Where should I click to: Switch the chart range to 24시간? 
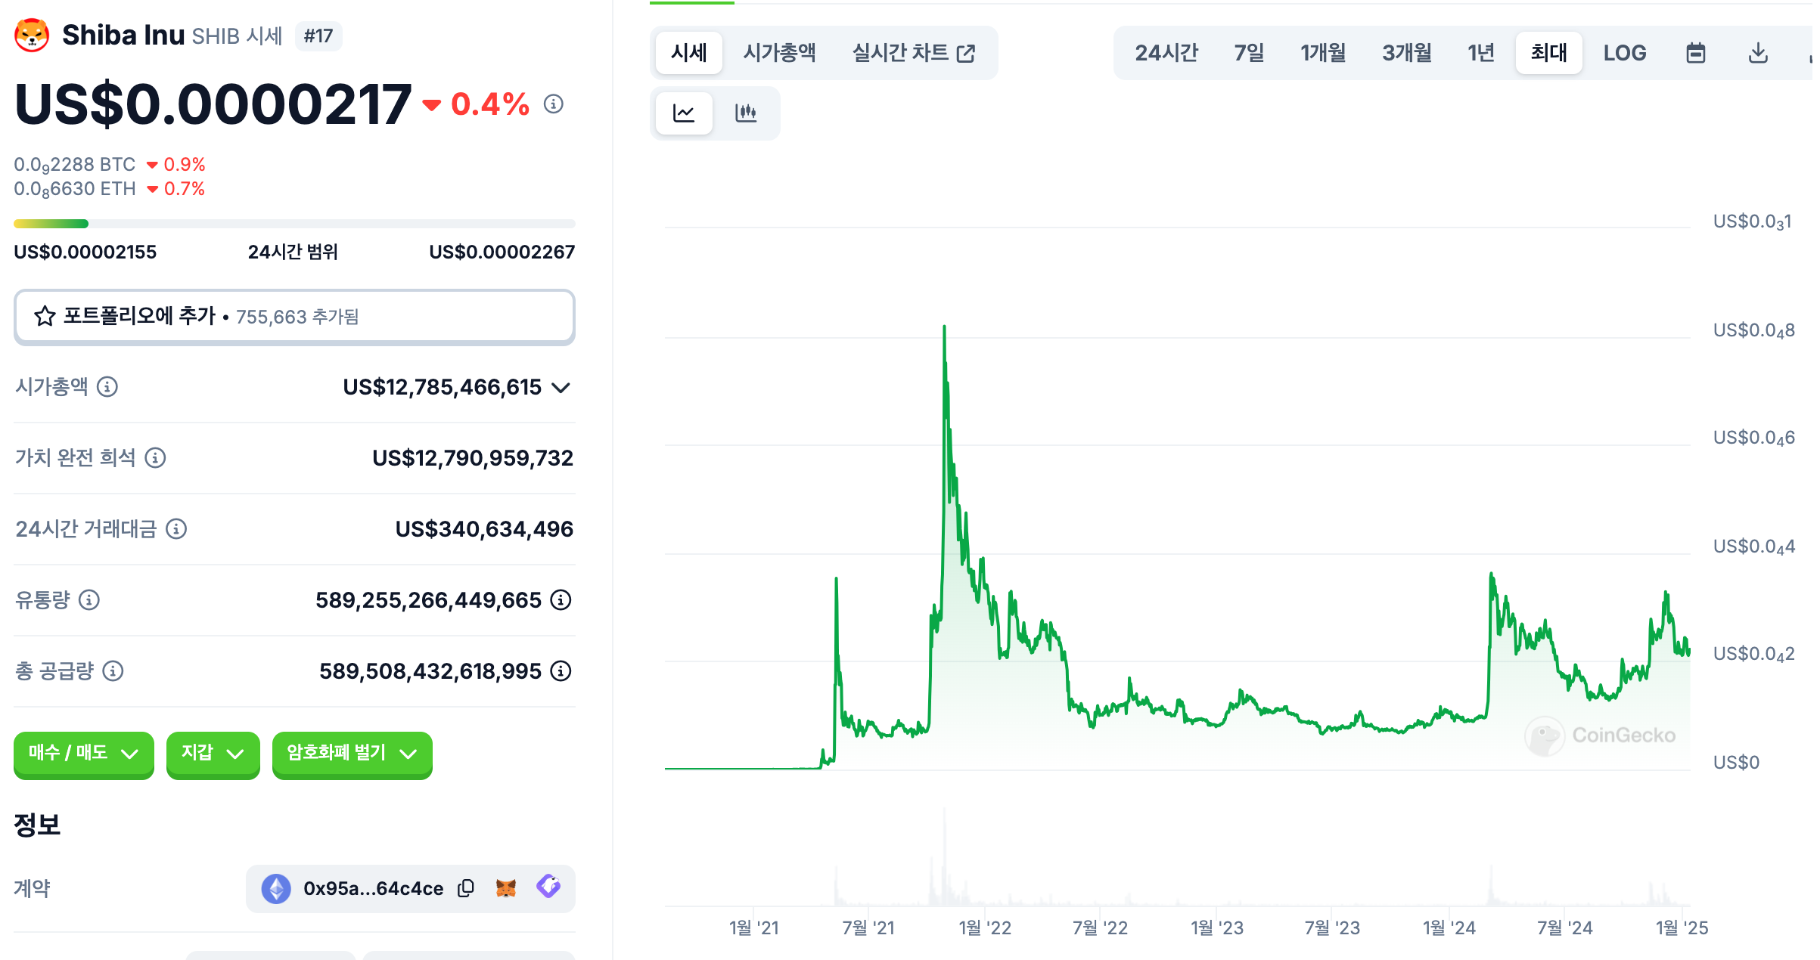[x=1167, y=52]
